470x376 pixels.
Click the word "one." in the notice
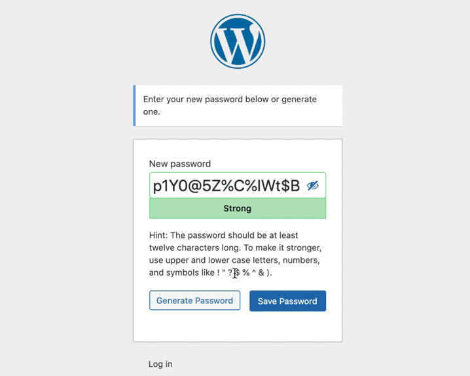(x=152, y=112)
